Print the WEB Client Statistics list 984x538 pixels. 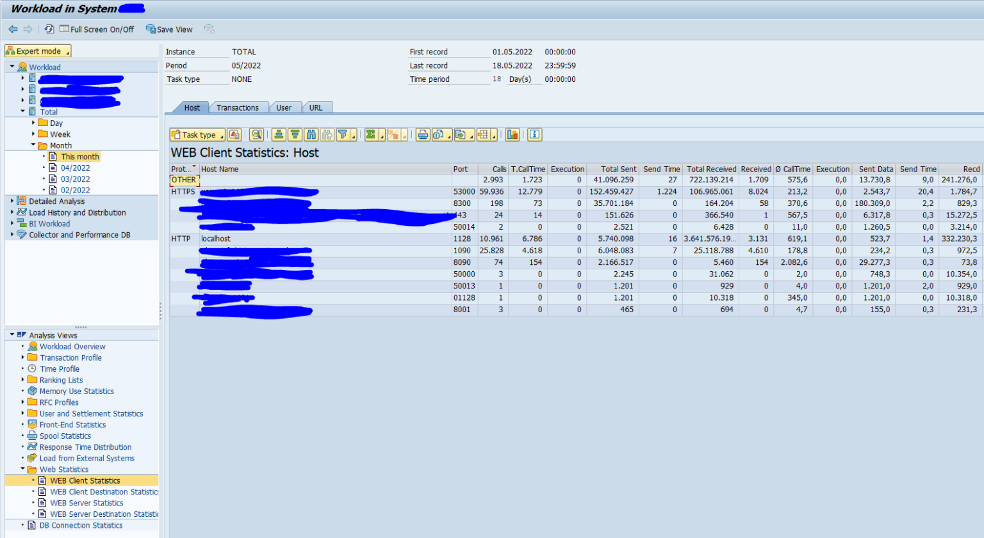[422, 134]
